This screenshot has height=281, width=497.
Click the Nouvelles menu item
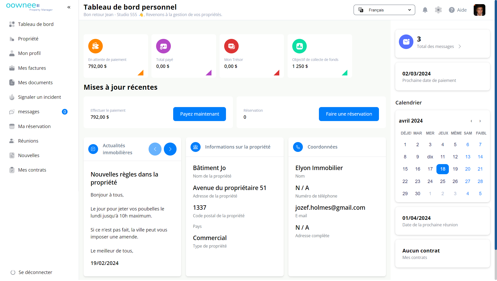pyautogui.click(x=29, y=155)
